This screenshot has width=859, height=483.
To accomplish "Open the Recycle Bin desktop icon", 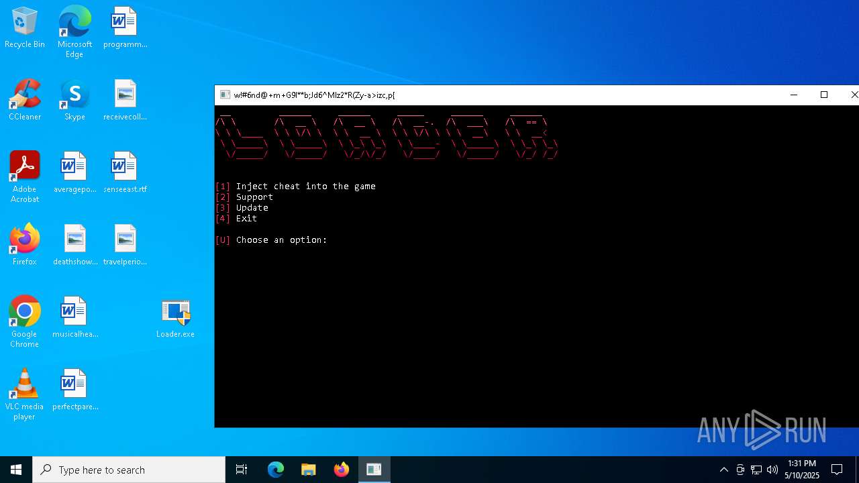I will point(25,28).
